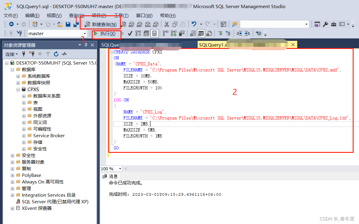Click the MDX query icon
The height and width of the screenshot is (224, 359).
131,24
